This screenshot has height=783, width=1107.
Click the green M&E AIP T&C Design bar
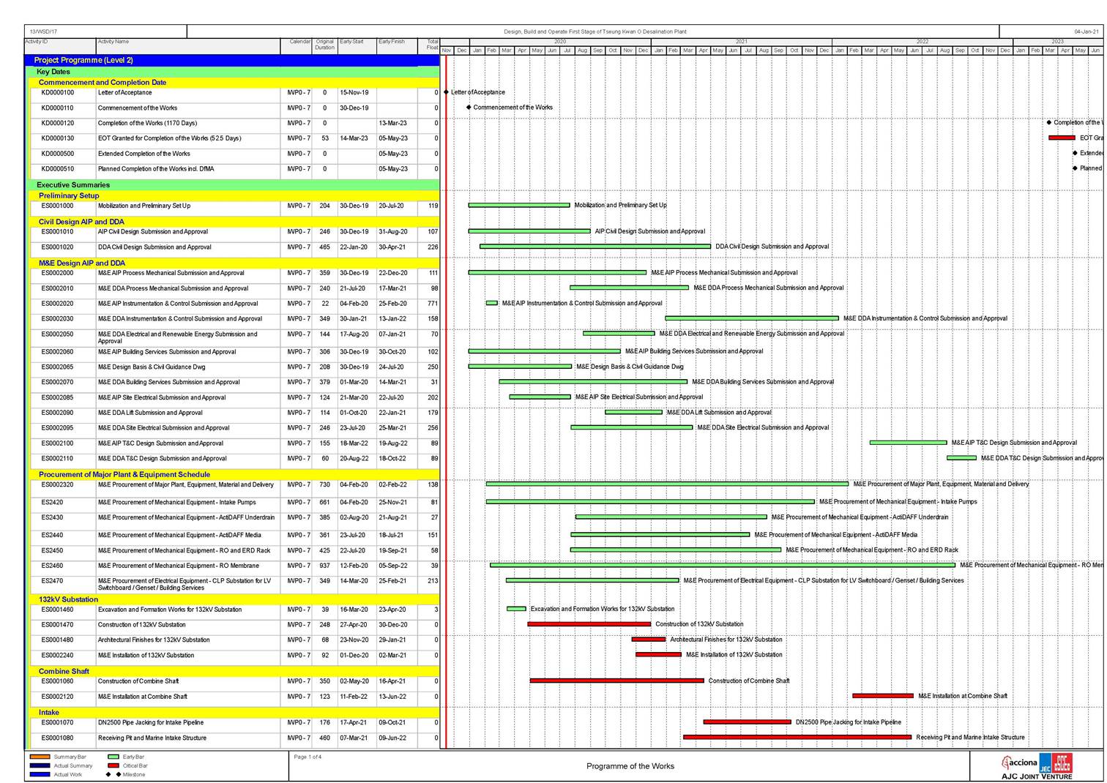(x=909, y=443)
